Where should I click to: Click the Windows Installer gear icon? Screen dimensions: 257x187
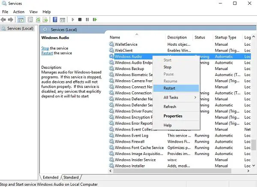[112, 166]
